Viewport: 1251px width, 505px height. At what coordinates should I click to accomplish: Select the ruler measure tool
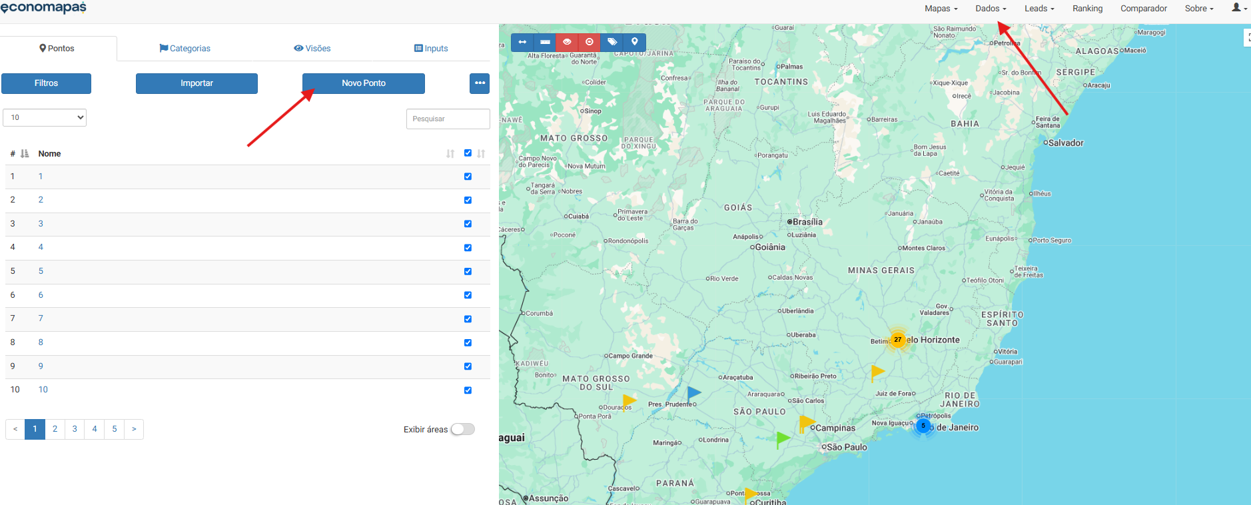pyautogui.click(x=545, y=42)
